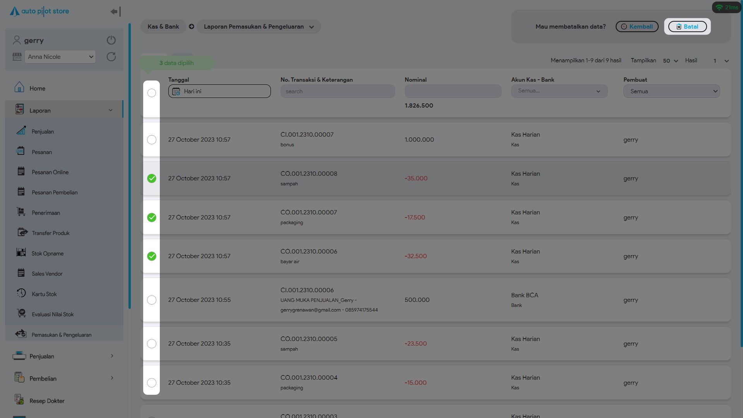Click the power logout icon

click(111, 40)
